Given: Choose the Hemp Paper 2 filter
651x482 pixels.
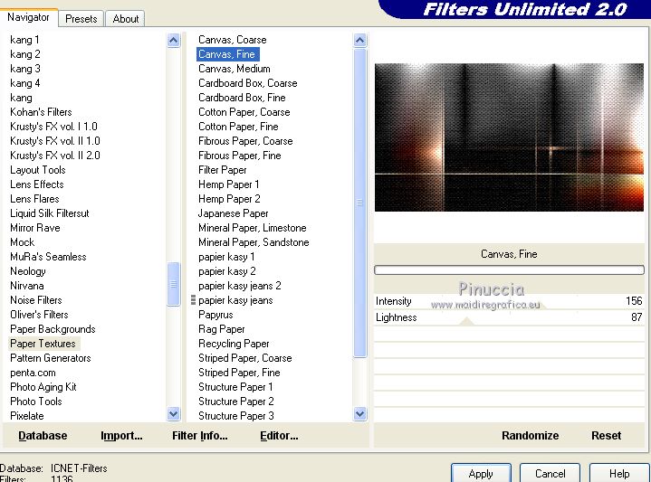Looking at the screenshot, I should (229, 199).
